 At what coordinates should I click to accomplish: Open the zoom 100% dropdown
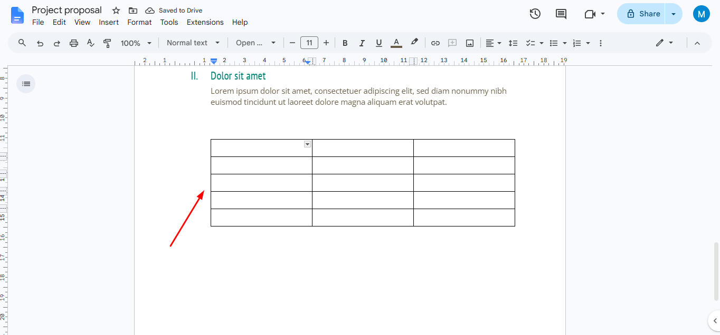point(136,43)
